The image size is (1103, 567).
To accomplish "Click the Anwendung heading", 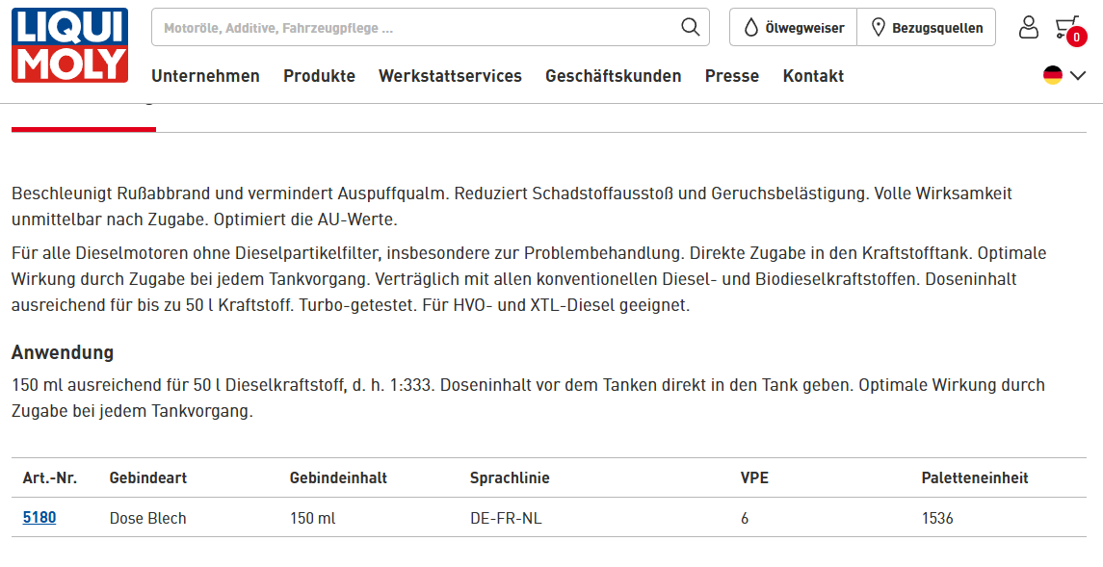I will [63, 352].
